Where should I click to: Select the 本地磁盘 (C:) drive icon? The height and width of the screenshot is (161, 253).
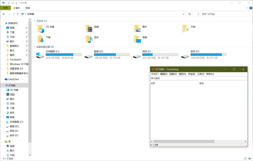(40, 56)
